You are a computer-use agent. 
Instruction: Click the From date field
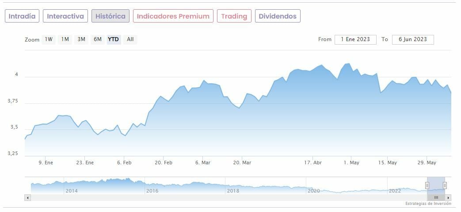(x=355, y=39)
